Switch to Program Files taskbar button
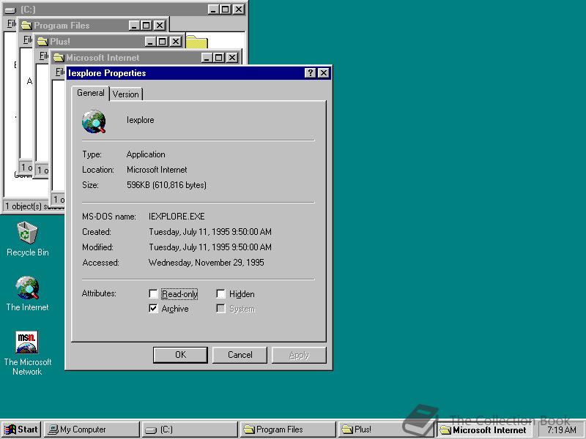 click(288, 429)
